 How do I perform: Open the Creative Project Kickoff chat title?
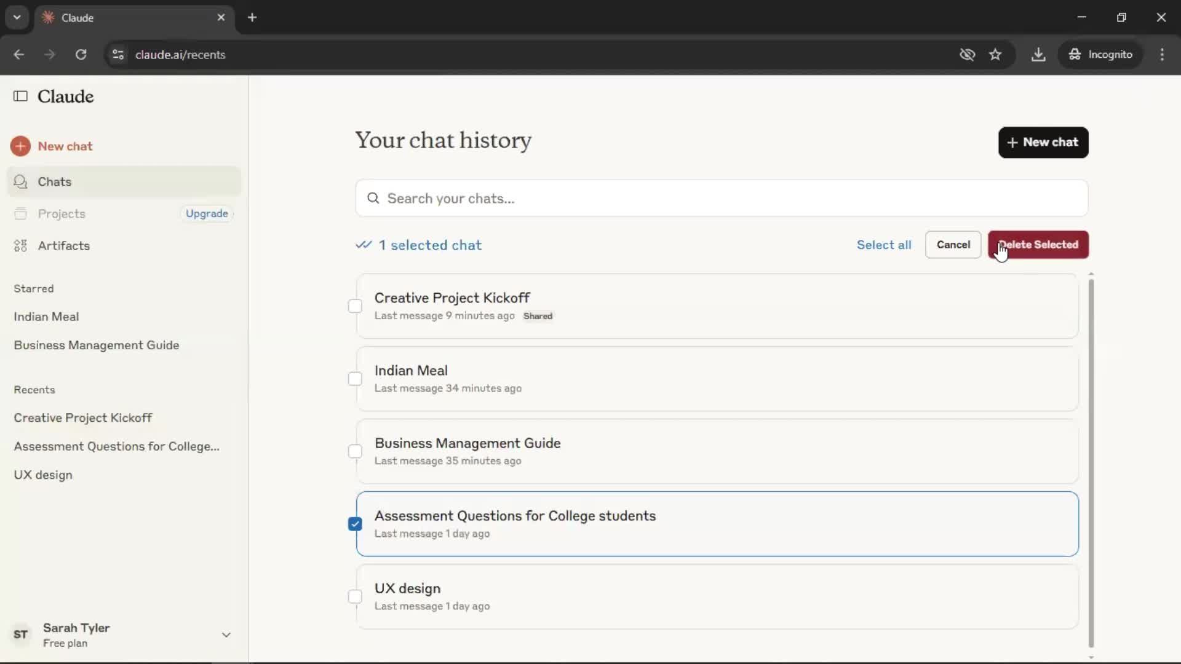452,298
